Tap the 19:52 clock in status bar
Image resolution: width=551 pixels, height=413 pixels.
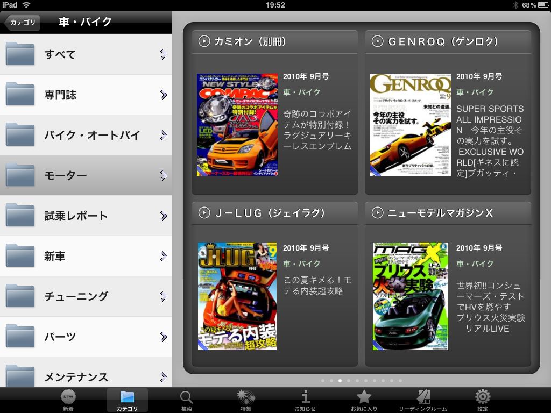[275, 5]
